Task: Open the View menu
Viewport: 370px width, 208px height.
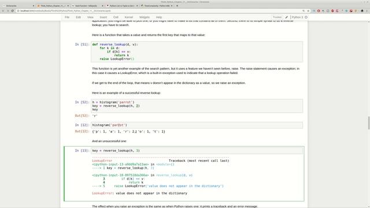Action: [x=90, y=17]
